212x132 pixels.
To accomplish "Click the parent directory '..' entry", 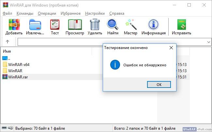I will click(x=6, y=58).
